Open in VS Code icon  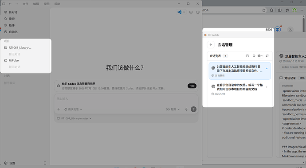tap(179, 12)
